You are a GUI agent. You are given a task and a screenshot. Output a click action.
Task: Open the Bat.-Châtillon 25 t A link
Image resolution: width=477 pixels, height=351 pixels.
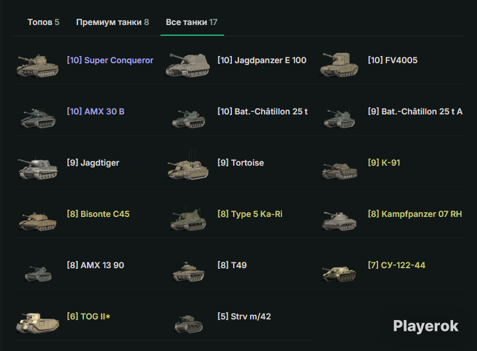pyautogui.click(x=415, y=111)
